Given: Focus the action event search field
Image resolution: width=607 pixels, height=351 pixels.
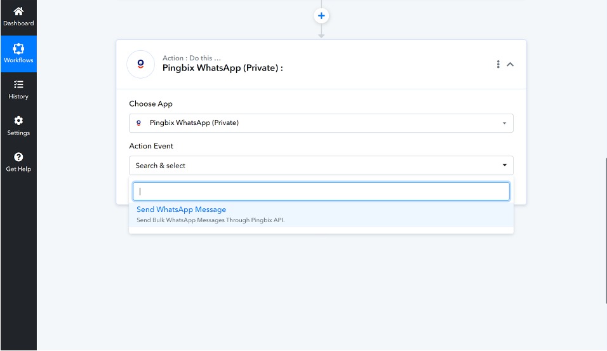Looking at the screenshot, I should pyautogui.click(x=321, y=191).
